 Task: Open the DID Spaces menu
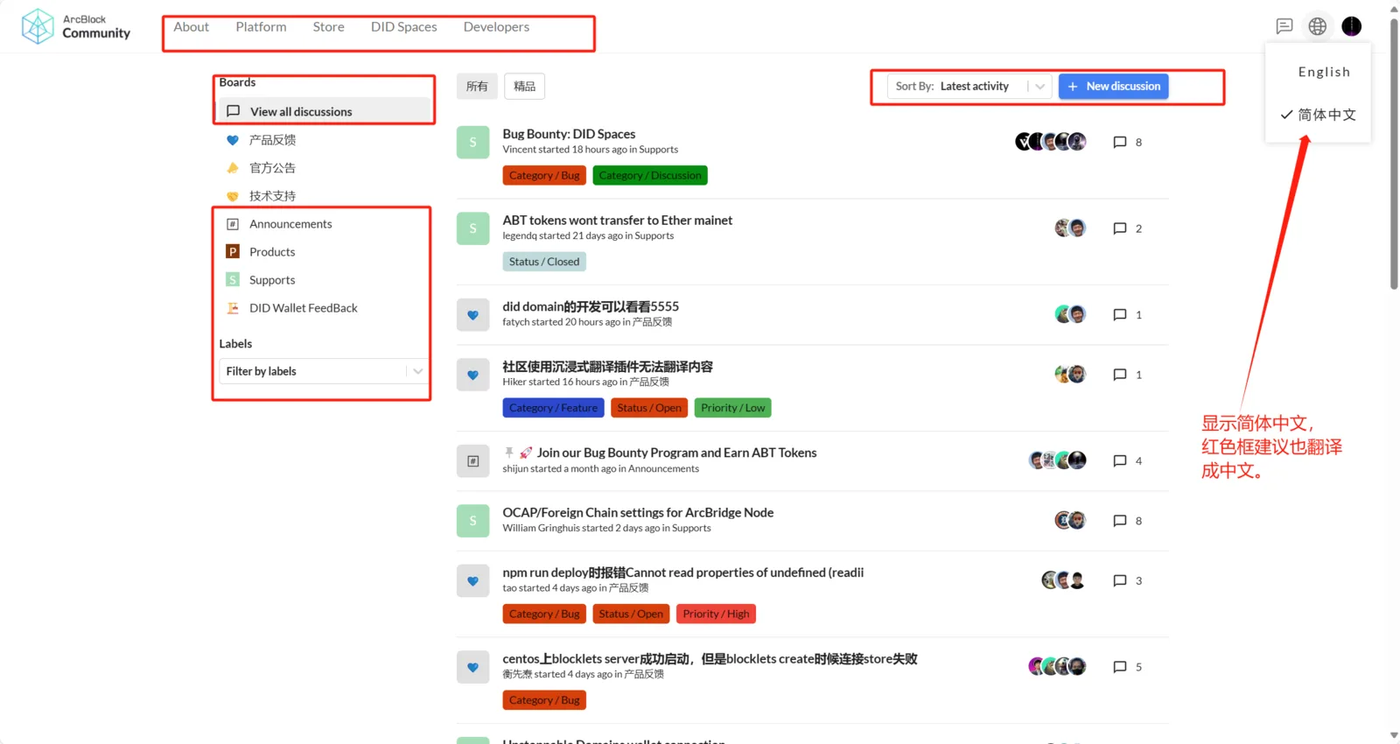[x=403, y=27]
